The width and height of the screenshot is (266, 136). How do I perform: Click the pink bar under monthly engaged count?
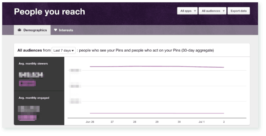27,118
